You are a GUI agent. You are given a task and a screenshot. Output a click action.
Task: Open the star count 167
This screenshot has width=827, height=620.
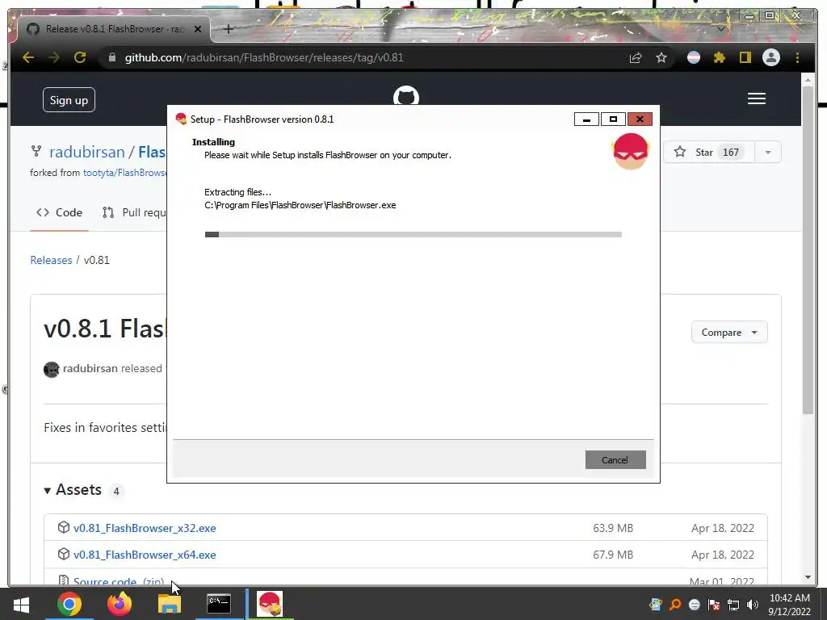(730, 152)
